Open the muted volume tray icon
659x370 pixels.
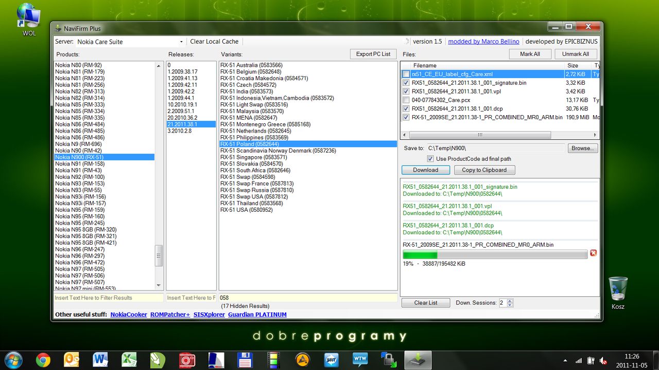pyautogui.click(x=604, y=361)
